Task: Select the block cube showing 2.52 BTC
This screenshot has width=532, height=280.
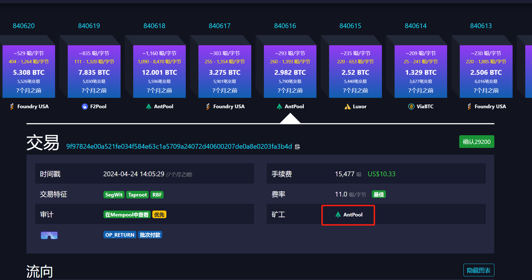Action: point(356,71)
